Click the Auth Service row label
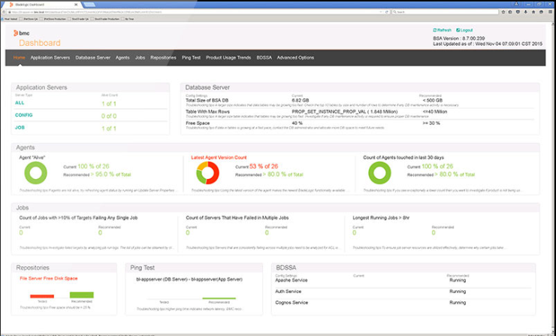Screen dimensions: 556x336 [288, 292]
